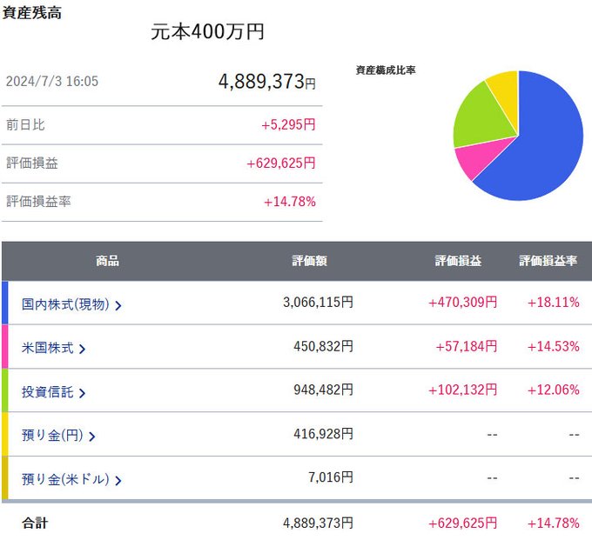Click the chevron next to 預り金(米ドル)

point(118,480)
